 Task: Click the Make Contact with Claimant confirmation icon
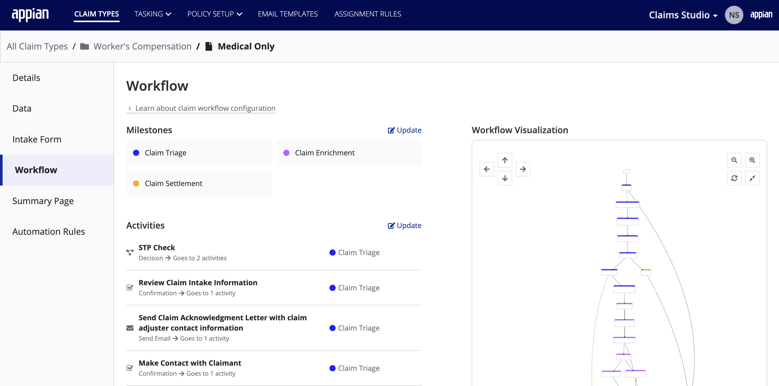[x=130, y=368]
